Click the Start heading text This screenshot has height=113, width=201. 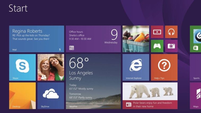pyautogui.click(x=18, y=8)
